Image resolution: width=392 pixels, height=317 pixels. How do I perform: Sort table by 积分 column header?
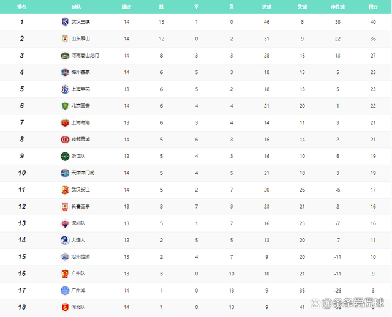[x=373, y=7]
